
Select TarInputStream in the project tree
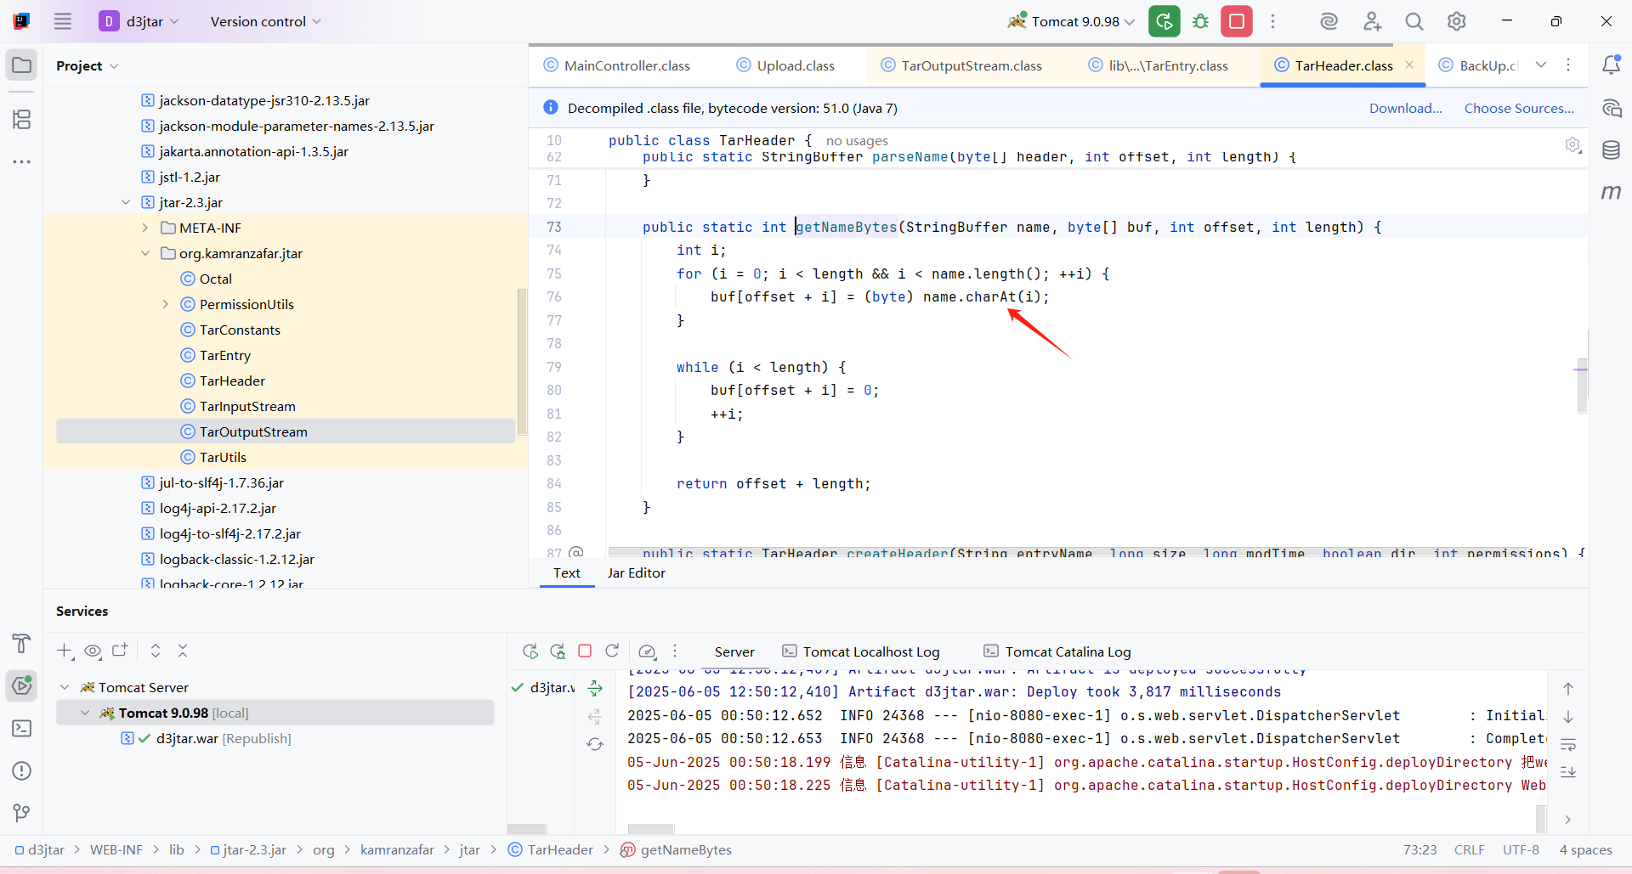[x=247, y=406]
